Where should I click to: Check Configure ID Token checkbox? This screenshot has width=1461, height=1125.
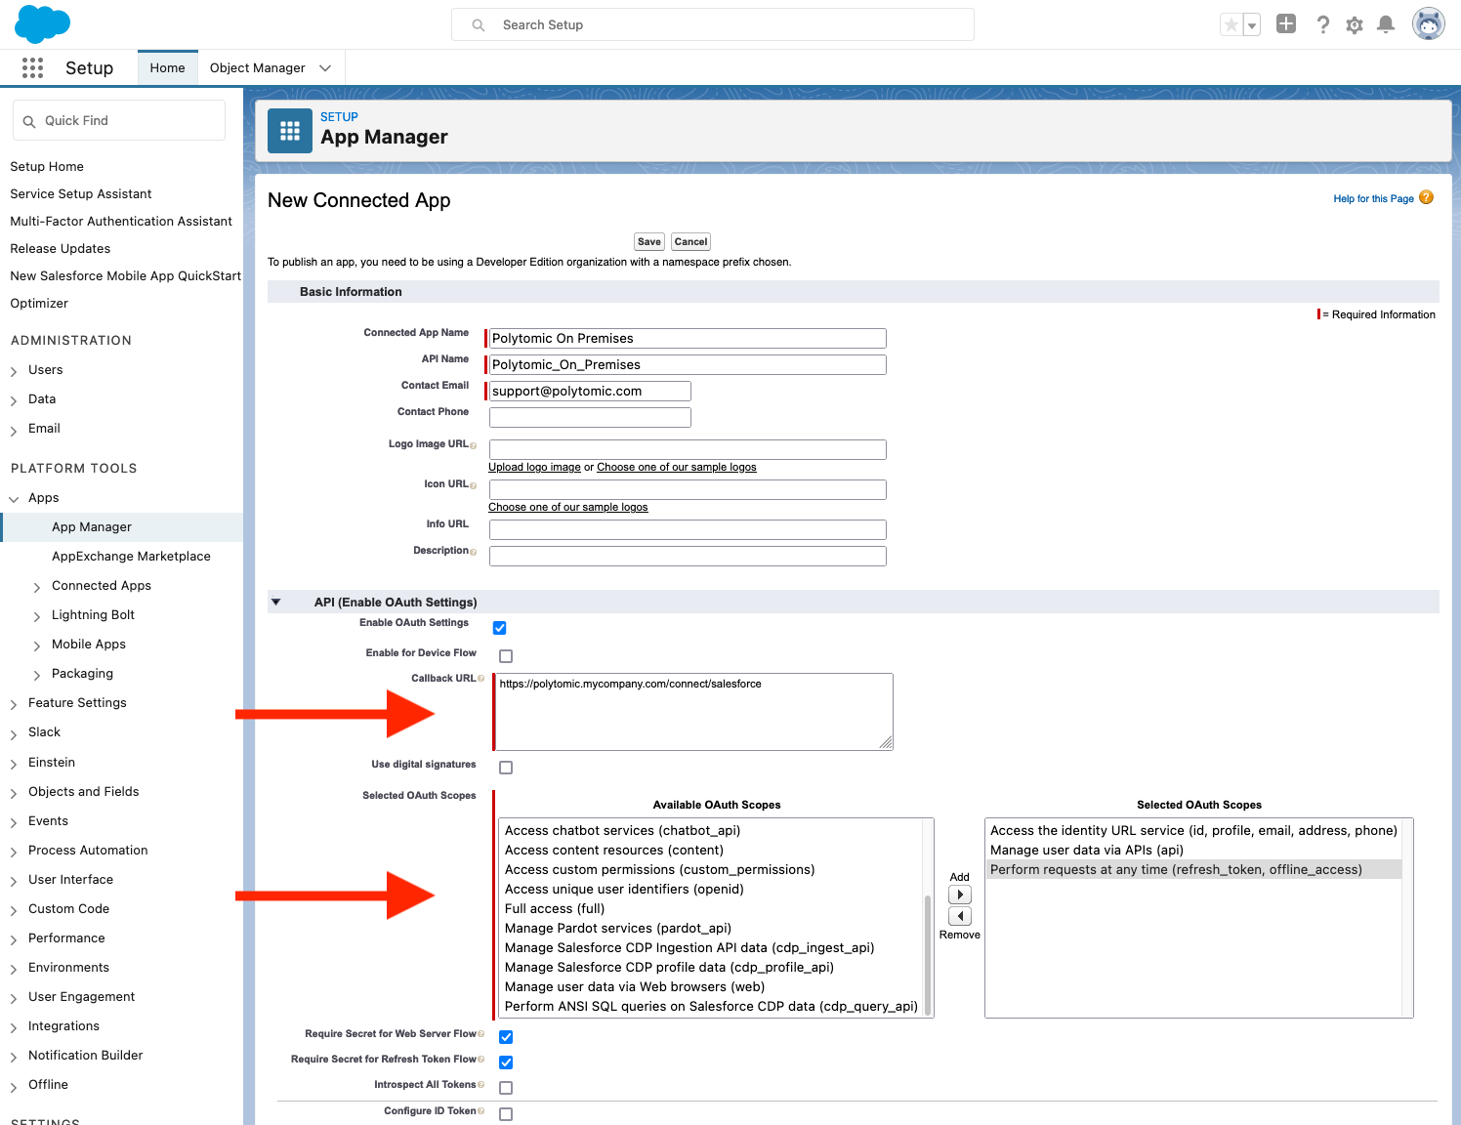(506, 1114)
